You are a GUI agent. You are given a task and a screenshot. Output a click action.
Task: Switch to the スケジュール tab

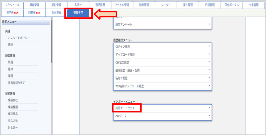click(12, 5)
